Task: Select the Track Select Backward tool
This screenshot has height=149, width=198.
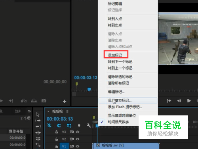Action: click(x=38, y=126)
